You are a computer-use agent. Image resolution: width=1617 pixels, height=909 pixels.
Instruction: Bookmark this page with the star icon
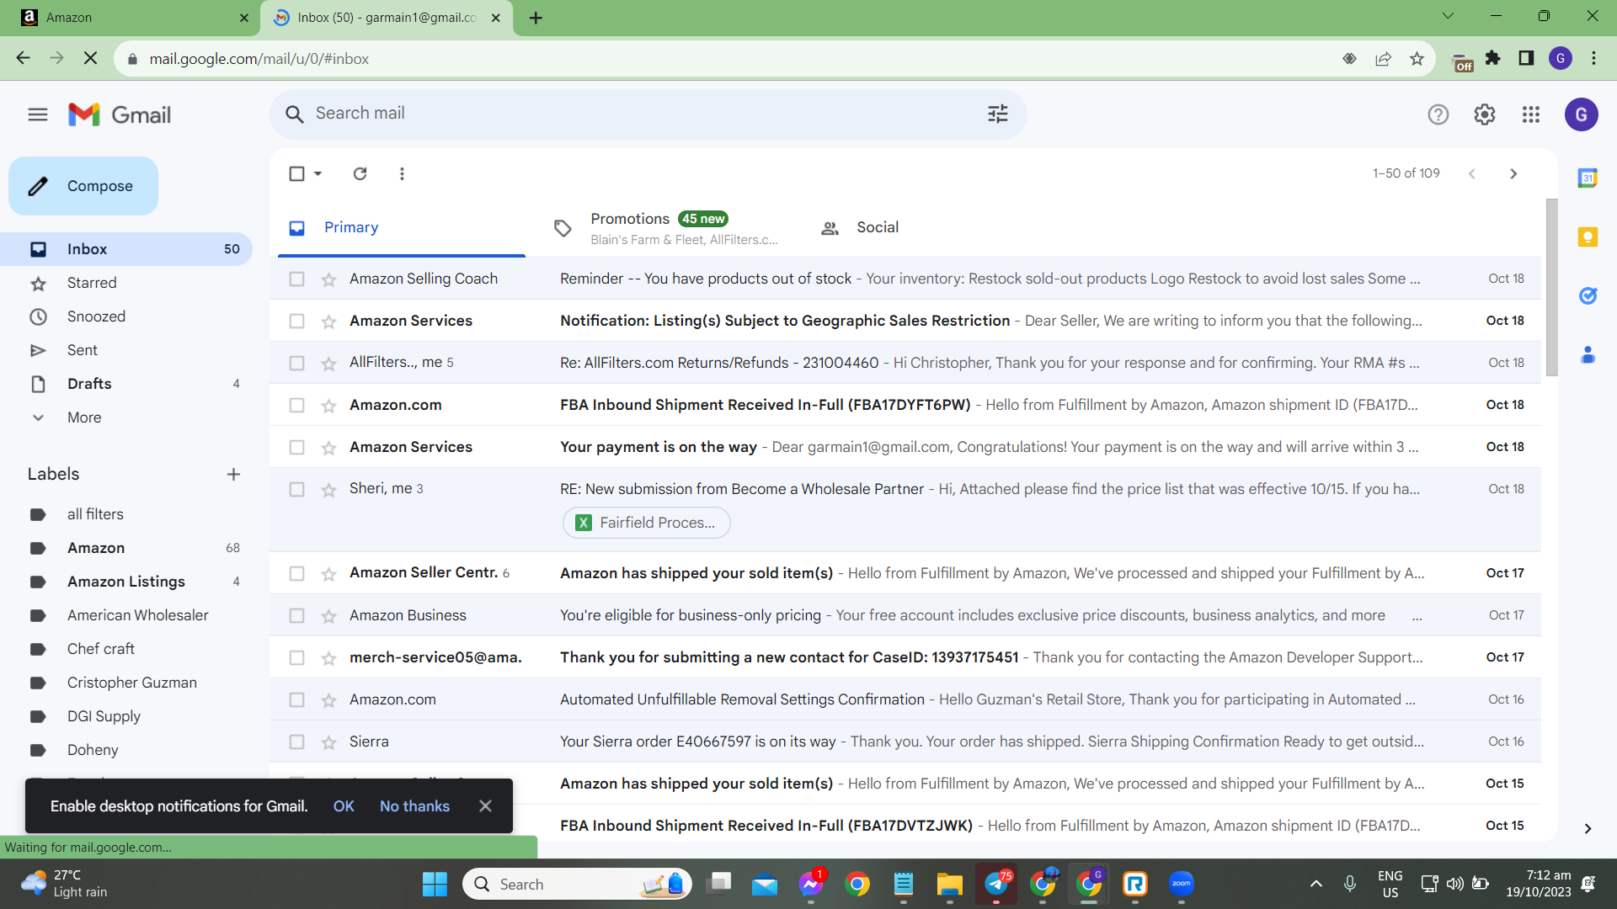coord(1417,59)
